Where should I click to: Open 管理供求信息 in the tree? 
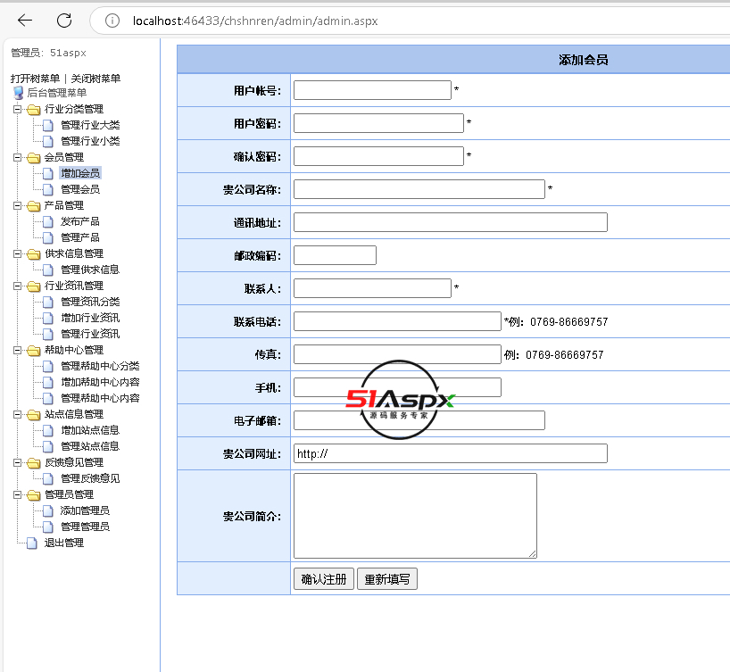90,270
